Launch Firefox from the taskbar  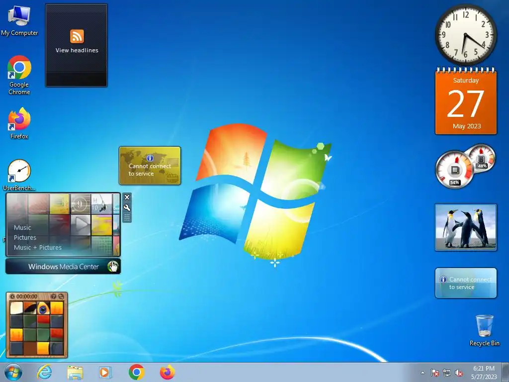click(168, 372)
